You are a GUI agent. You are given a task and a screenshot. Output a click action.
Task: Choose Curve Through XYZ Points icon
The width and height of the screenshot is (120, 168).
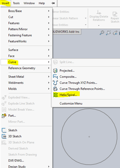click(55, 83)
